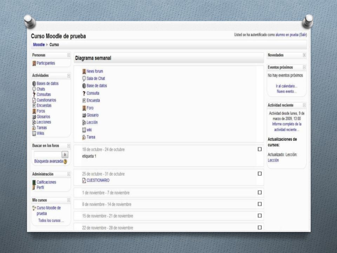337x253 pixels.
Task: Click the Sala de Chat icon
Action: click(x=84, y=78)
